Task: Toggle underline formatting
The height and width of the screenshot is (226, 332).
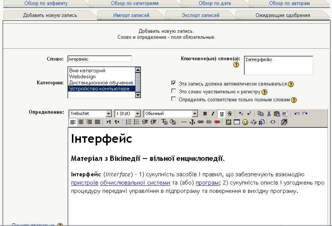Action: (x=221, y=114)
